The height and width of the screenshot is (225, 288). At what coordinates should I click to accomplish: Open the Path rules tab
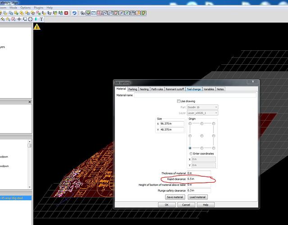(157, 89)
